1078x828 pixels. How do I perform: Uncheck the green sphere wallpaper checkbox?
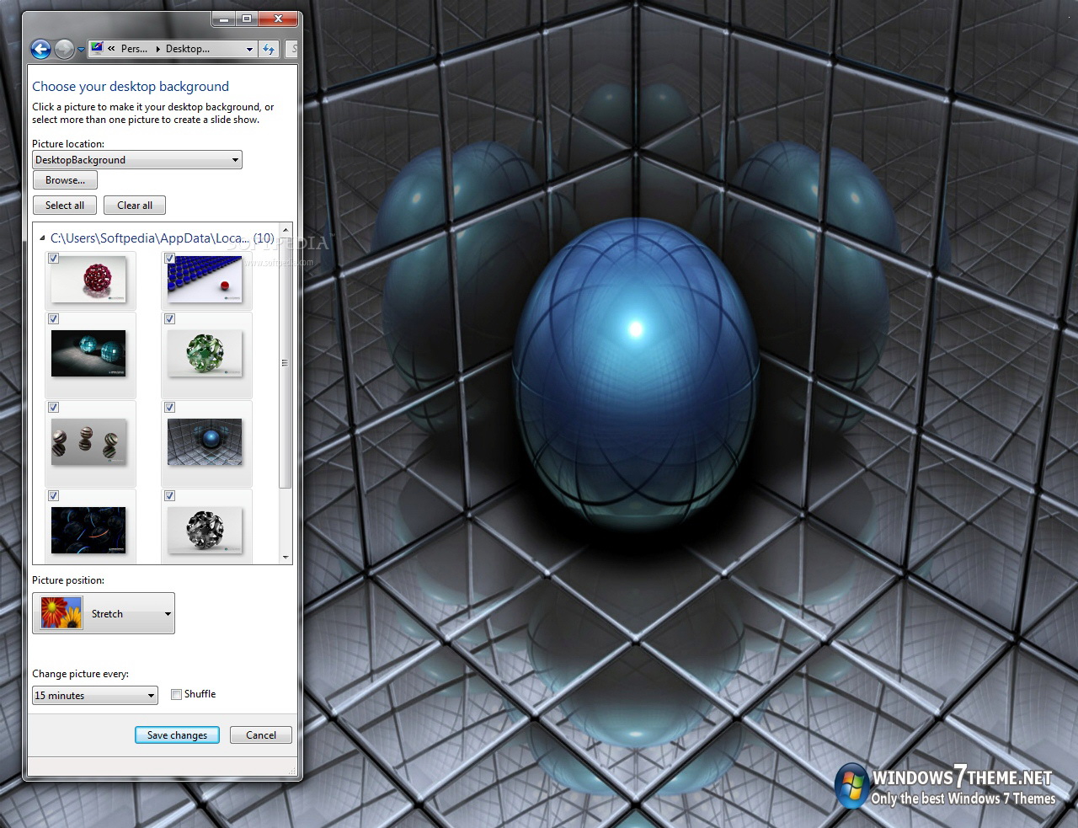(x=170, y=319)
